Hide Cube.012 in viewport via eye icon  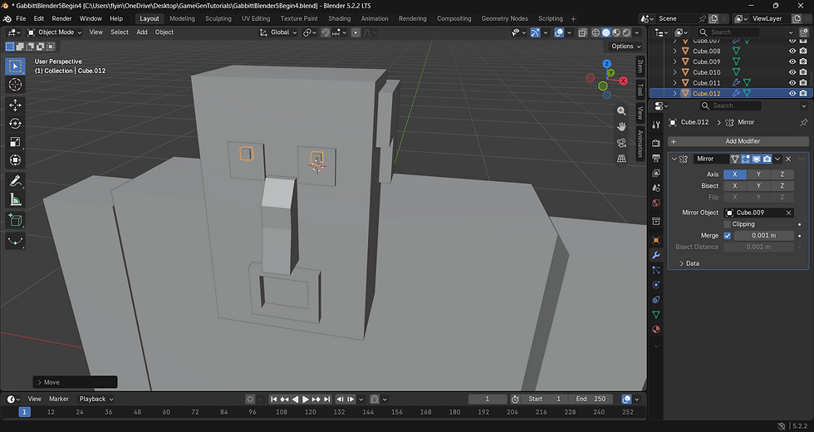pyautogui.click(x=792, y=93)
